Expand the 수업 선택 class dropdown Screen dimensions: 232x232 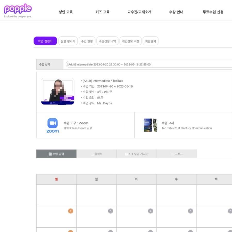point(149,64)
